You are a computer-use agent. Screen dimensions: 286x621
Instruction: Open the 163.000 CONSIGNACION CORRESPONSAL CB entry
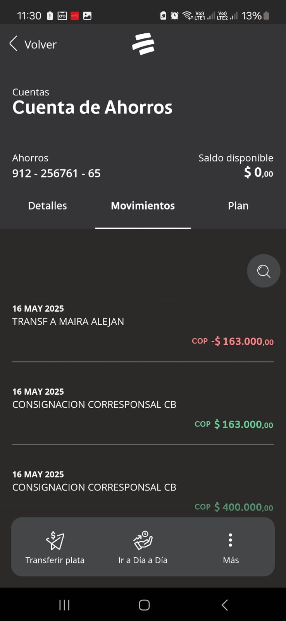(x=143, y=408)
